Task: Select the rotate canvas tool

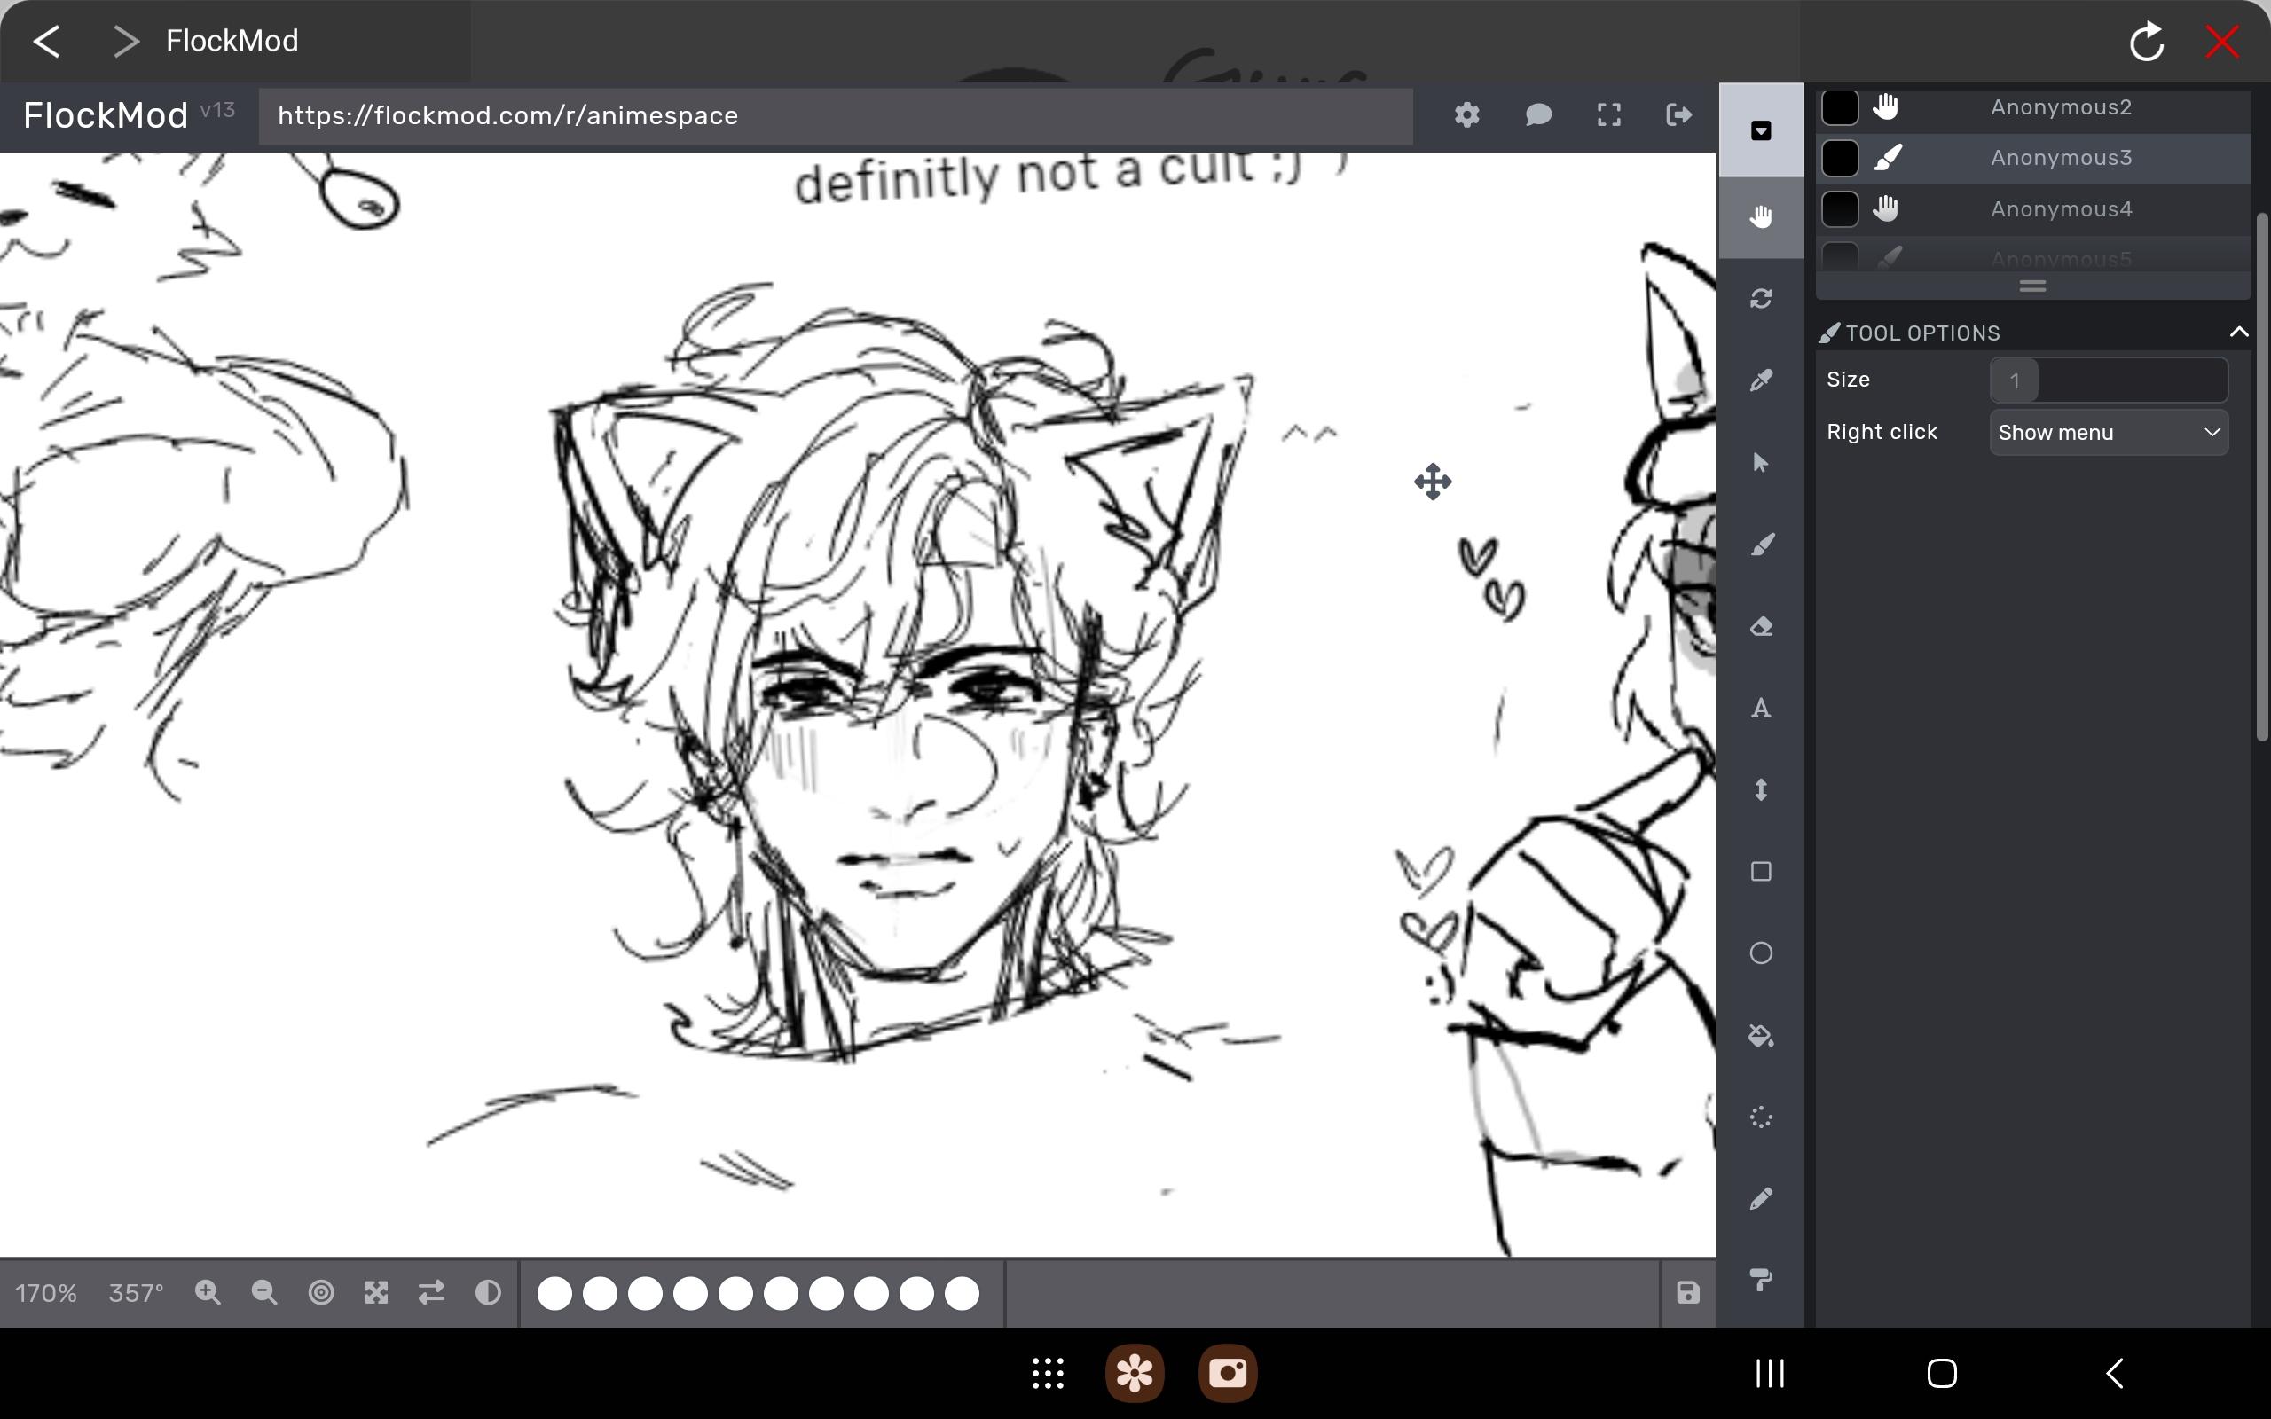Action: point(1761,299)
